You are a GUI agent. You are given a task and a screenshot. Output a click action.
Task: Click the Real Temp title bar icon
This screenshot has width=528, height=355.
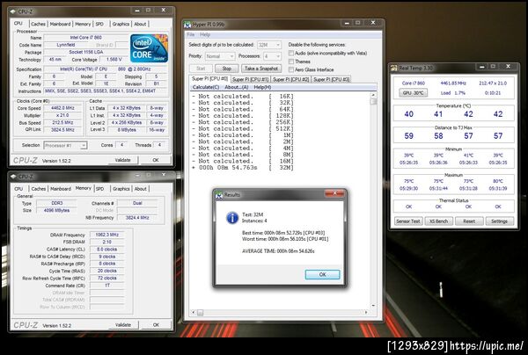tap(393, 68)
